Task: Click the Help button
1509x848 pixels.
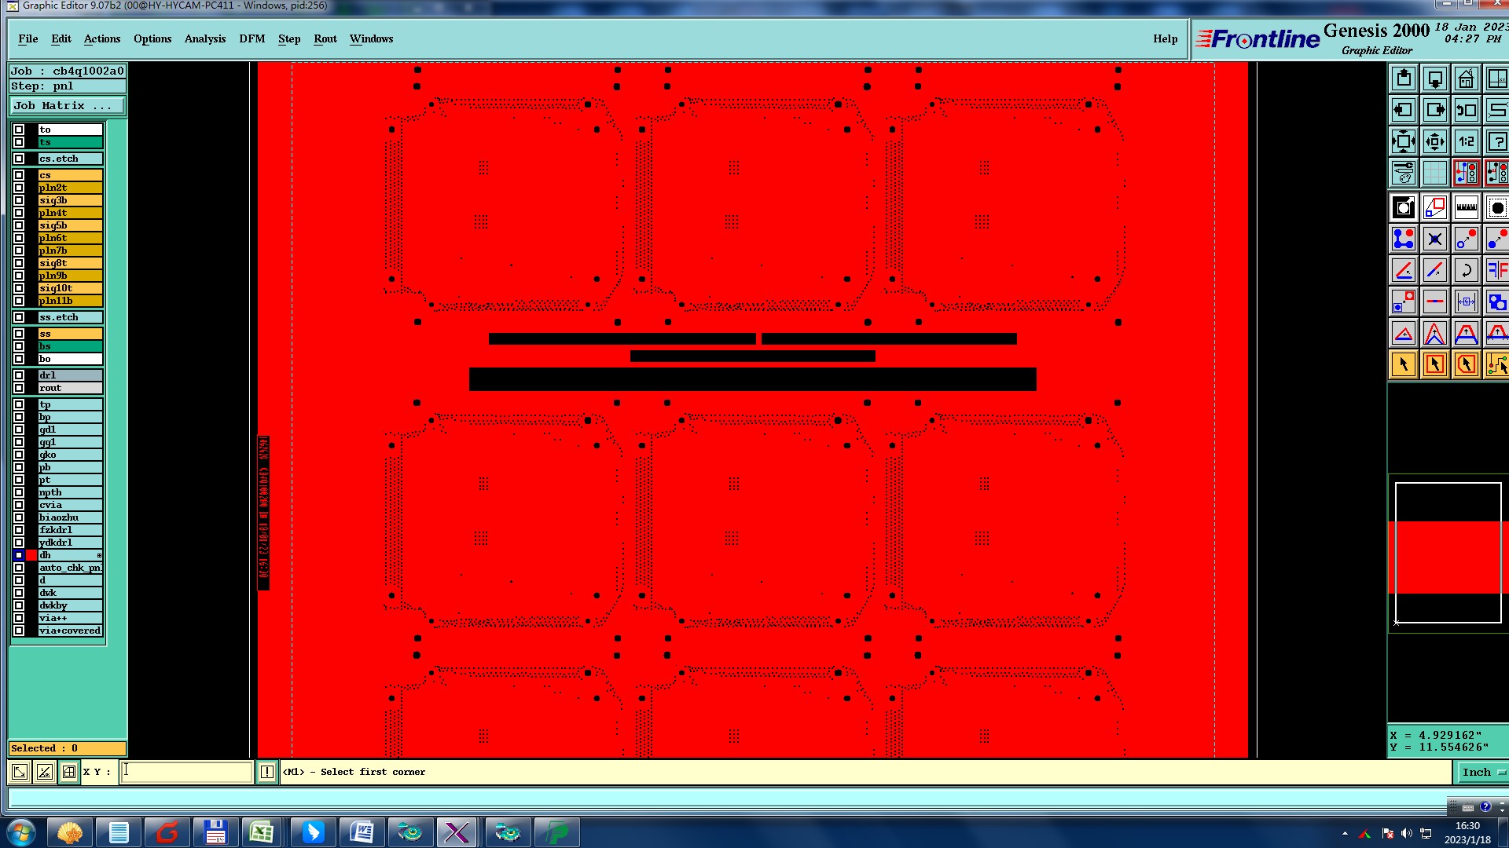Action: (x=1165, y=38)
